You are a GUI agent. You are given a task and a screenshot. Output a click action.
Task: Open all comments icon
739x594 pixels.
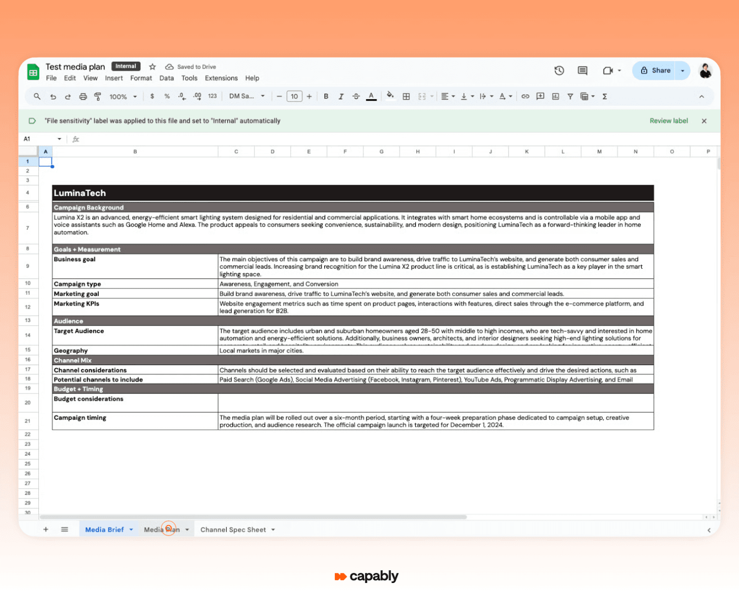[583, 71]
